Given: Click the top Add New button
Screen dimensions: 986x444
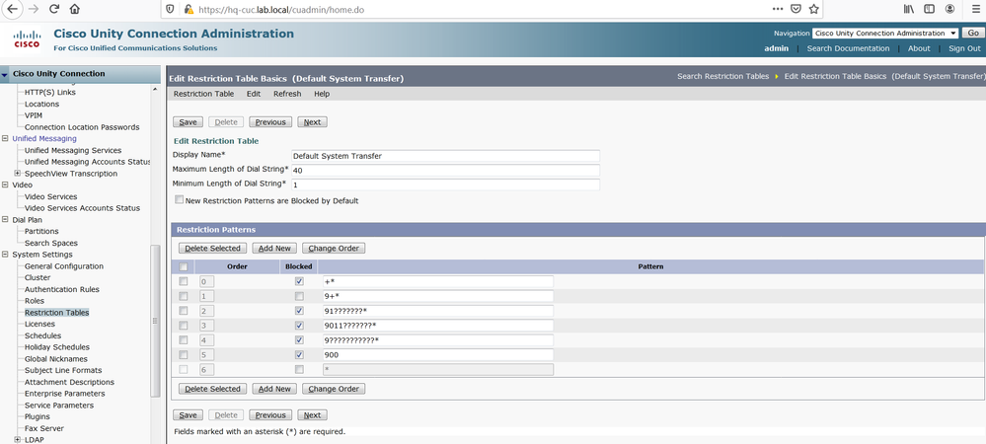Looking at the screenshot, I should pyautogui.click(x=274, y=249).
